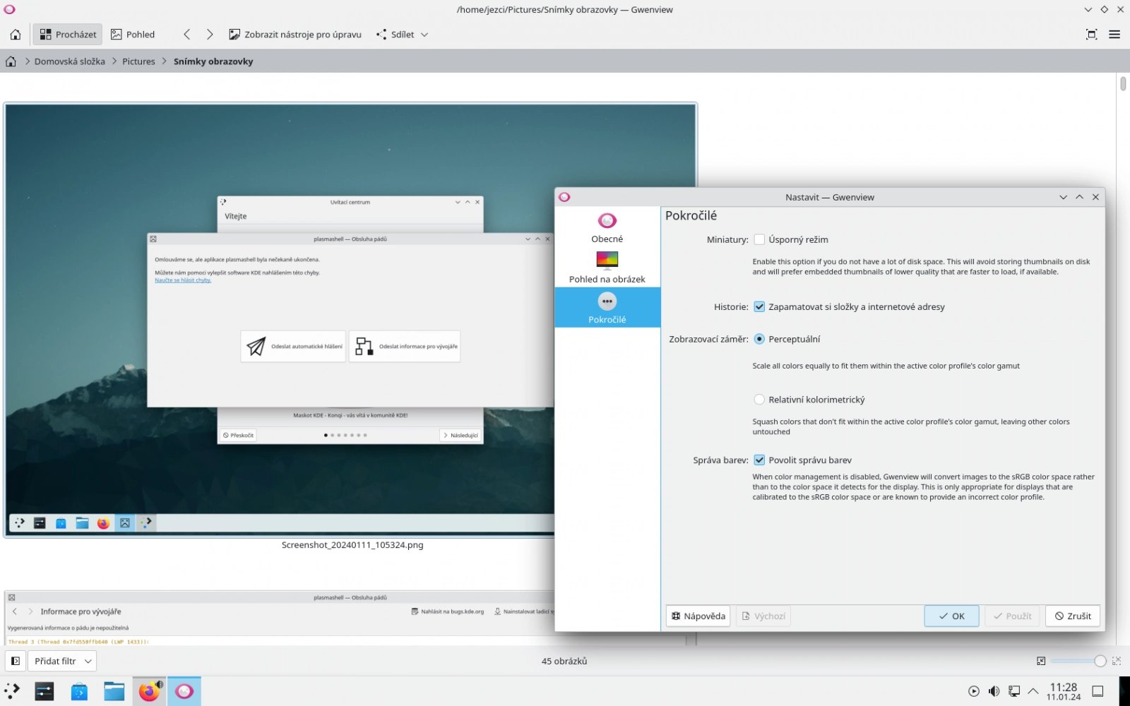Go forward with the right arrow toolbar icon
This screenshot has width=1130, height=706.
(210, 34)
